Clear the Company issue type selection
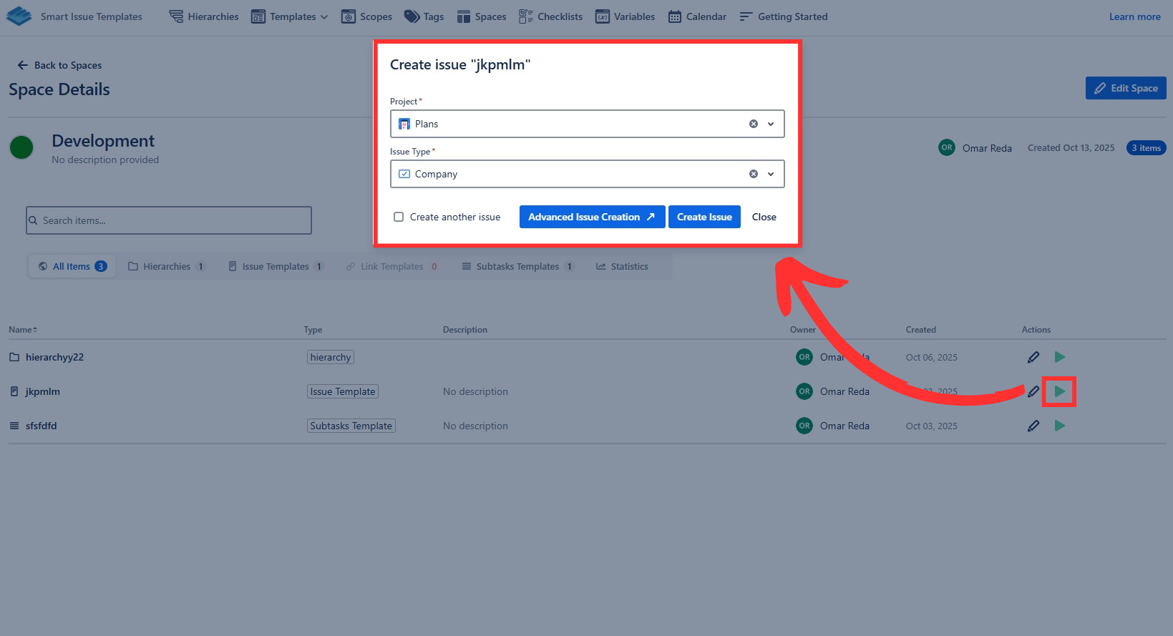This screenshot has width=1173, height=636. pos(753,174)
